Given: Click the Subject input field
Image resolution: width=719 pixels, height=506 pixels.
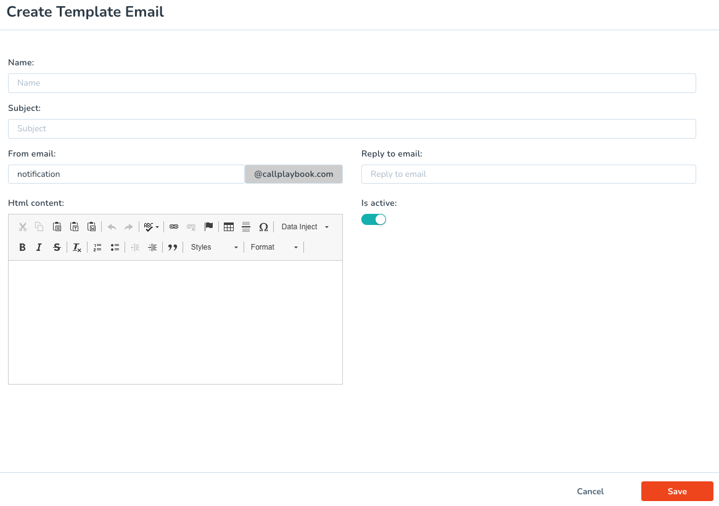Looking at the screenshot, I should 352,129.
